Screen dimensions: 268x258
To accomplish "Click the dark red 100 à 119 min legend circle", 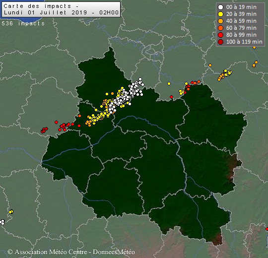I will (x=221, y=42).
